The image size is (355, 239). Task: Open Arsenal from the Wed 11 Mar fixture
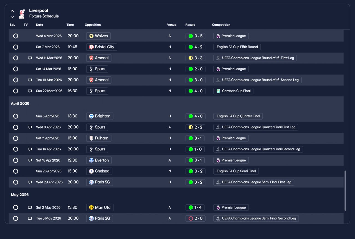pos(99,58)
